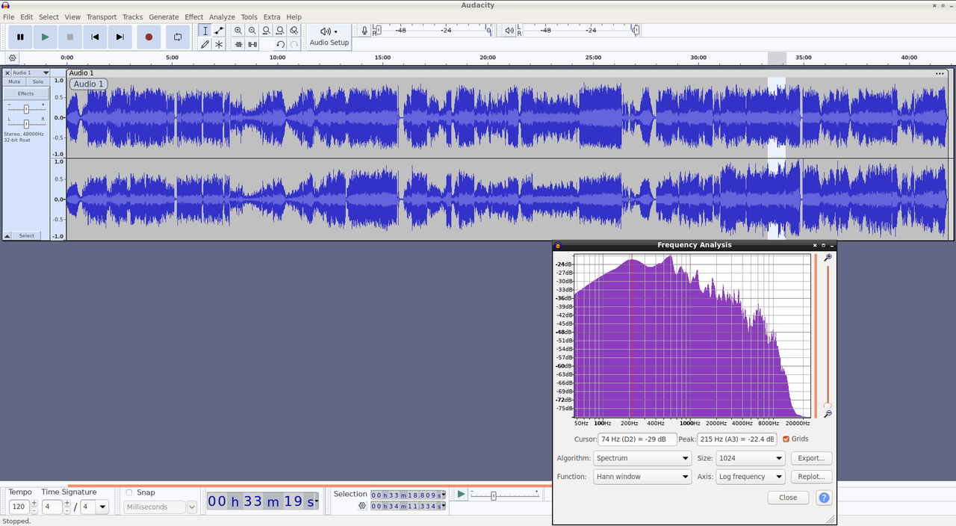Select the Envelope tool

[x=219, y=31]
